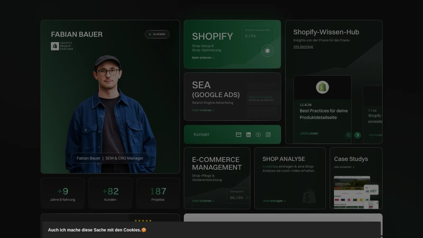Click the +82 Kunden stat

point(110,194)
